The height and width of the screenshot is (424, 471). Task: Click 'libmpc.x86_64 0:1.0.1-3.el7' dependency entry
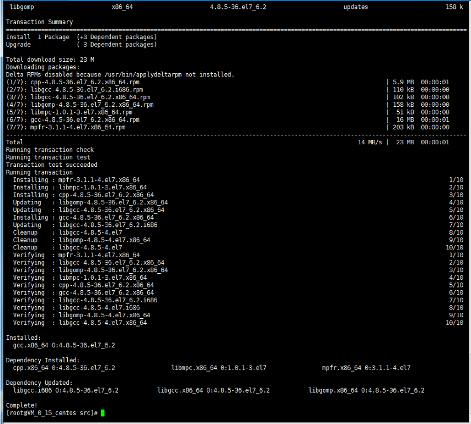click(x=218, y=368)
